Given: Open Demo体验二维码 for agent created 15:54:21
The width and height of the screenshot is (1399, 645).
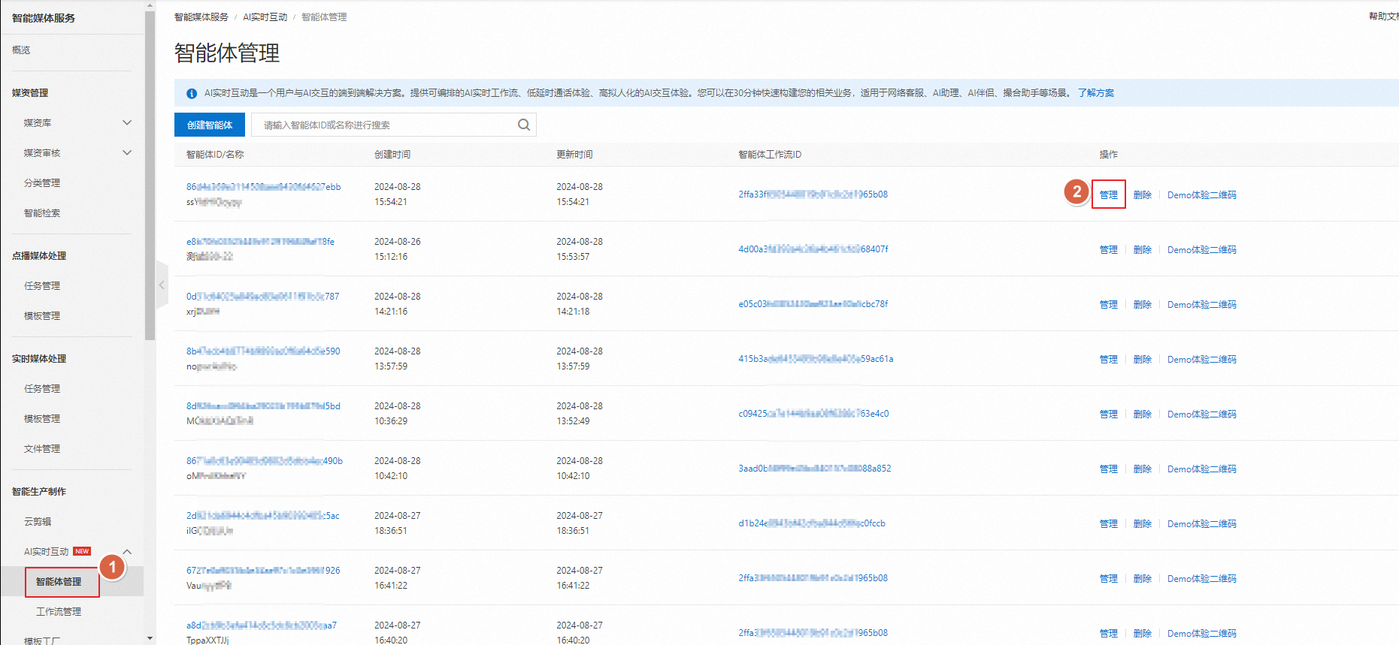Looking at the screenshot, I should pyautogui.click(x=1202, y=194).
